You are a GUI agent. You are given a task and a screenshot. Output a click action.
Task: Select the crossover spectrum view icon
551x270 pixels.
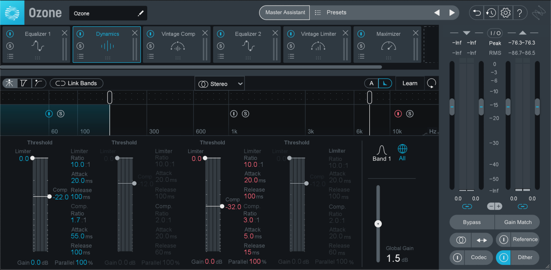[9, 83]
